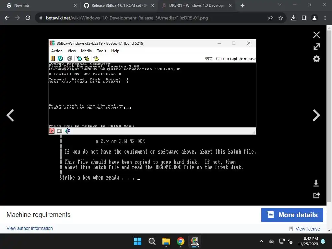
Task: Open Windows Start menu
Action: (x=137, y=241)
